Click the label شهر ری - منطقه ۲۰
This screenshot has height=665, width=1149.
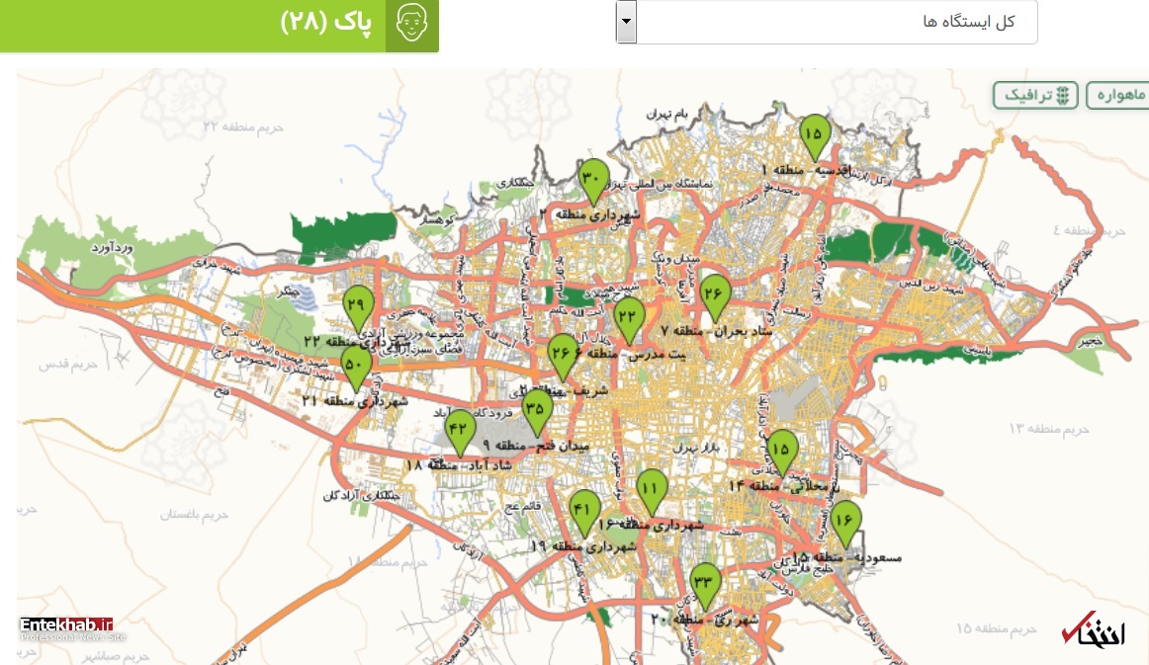(704, 621)
